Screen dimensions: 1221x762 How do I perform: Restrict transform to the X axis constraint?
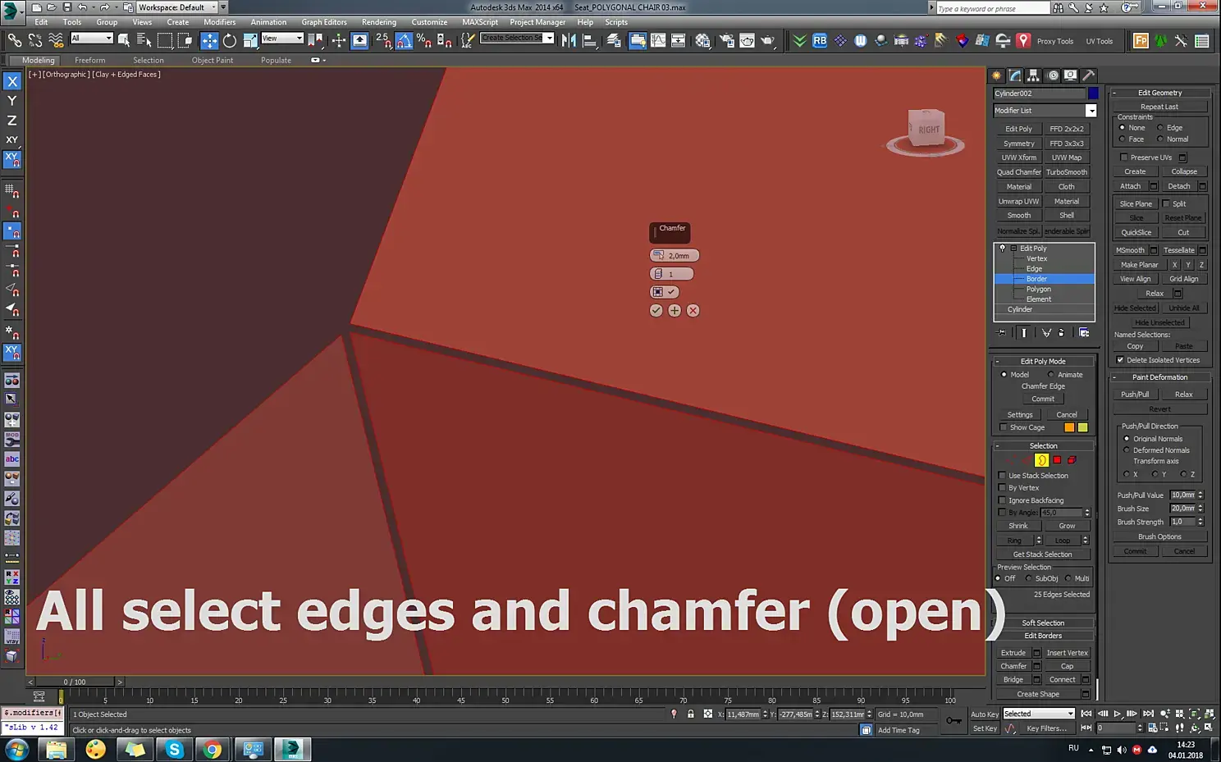pos(12,81)
